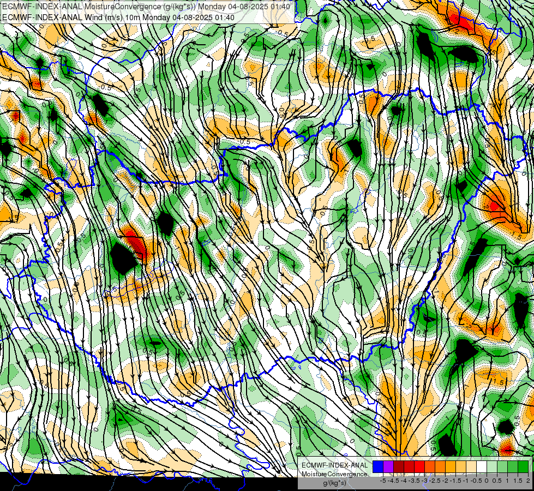Click the legend tick value '2'
This screenshot has height=491, width=534.
coord(528,481)
